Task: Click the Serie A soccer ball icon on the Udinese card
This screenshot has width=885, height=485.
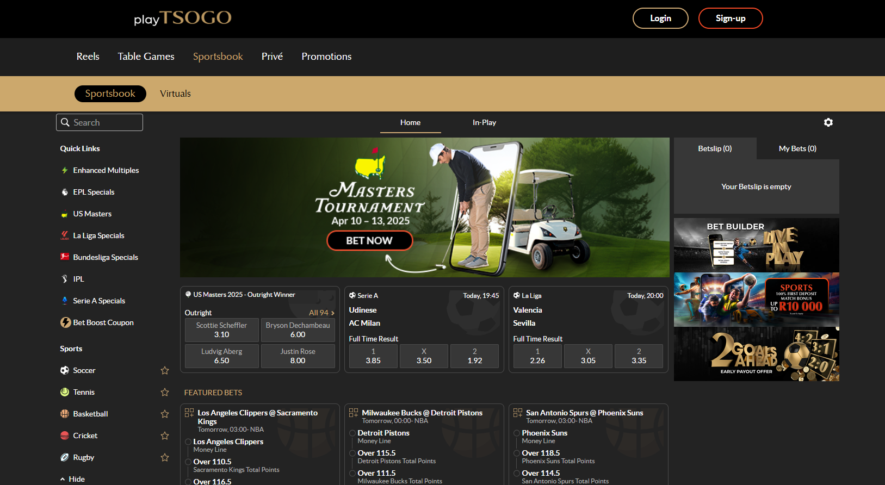Action: (x=352, y=295)
